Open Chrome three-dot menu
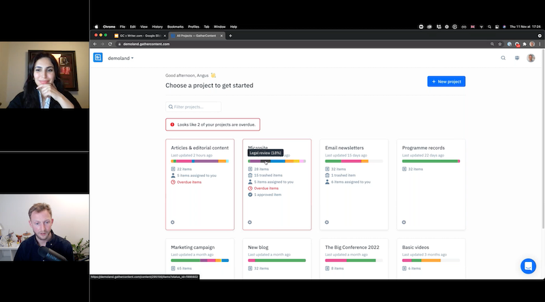545x302 pixels. point(540,44)
